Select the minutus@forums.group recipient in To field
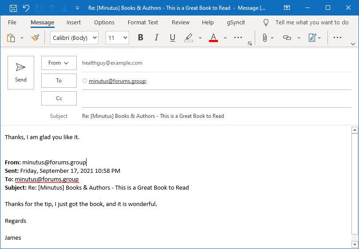Screen dimensions: 359x249 (118, 81)
